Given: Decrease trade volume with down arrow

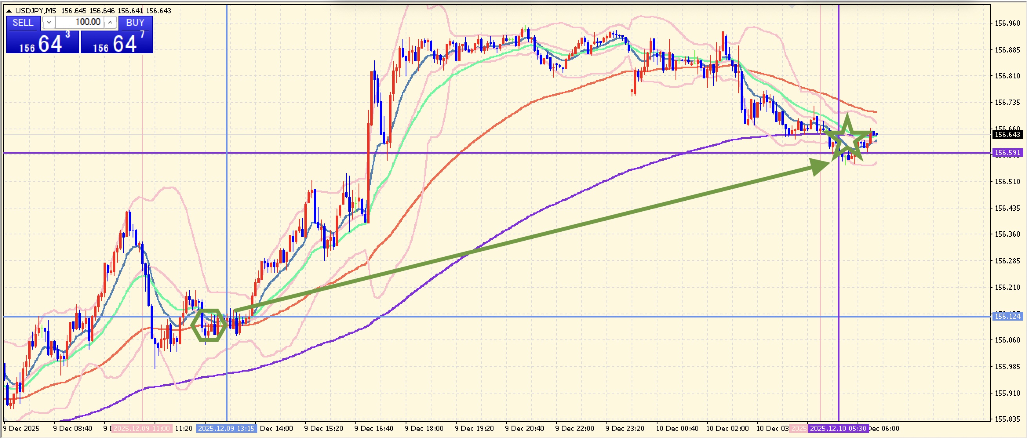Looking at the screenshot, I should pos(49,23).
